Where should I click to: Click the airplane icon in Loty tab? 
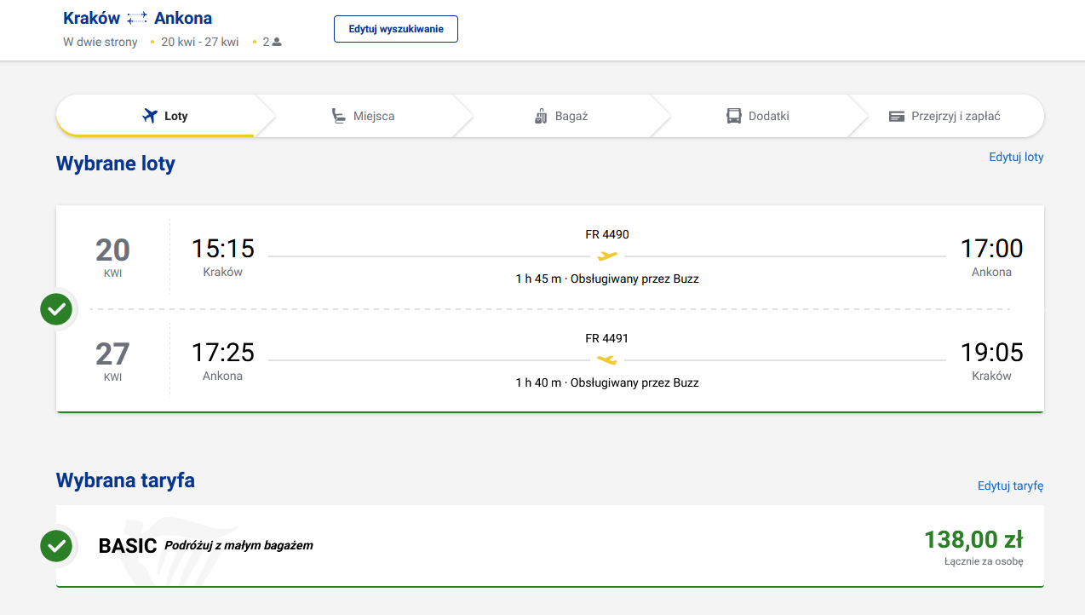point(150,116)
